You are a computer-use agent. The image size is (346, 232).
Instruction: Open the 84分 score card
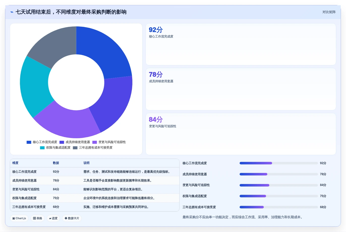click(x=241, y=134)
